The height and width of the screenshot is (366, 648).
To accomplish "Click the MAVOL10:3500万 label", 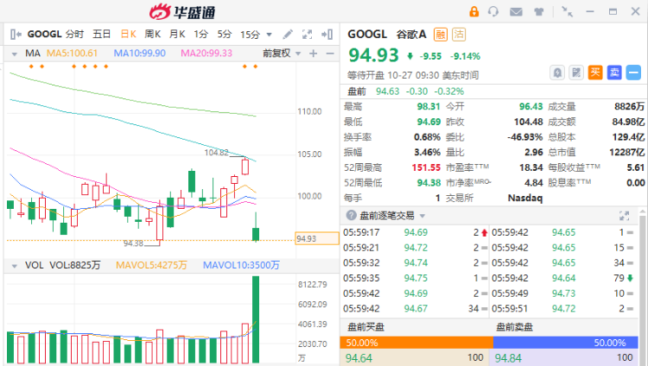I will point(241,265).
